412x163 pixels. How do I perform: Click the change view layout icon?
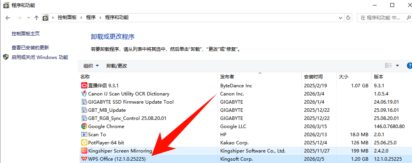tap(388, 66)
